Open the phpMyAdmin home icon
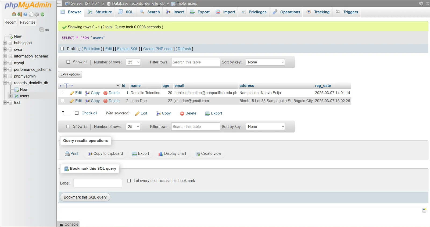Viewport: 430px width, 227px height. [x=14, y=14]
